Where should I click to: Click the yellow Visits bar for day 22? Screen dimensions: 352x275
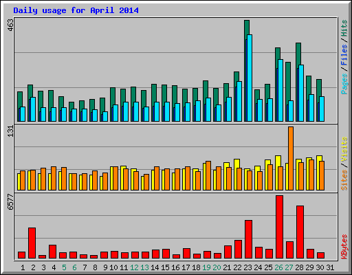(x=236, y=164)
